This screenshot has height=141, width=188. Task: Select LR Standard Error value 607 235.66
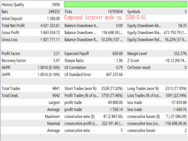[x=114, y=74]
